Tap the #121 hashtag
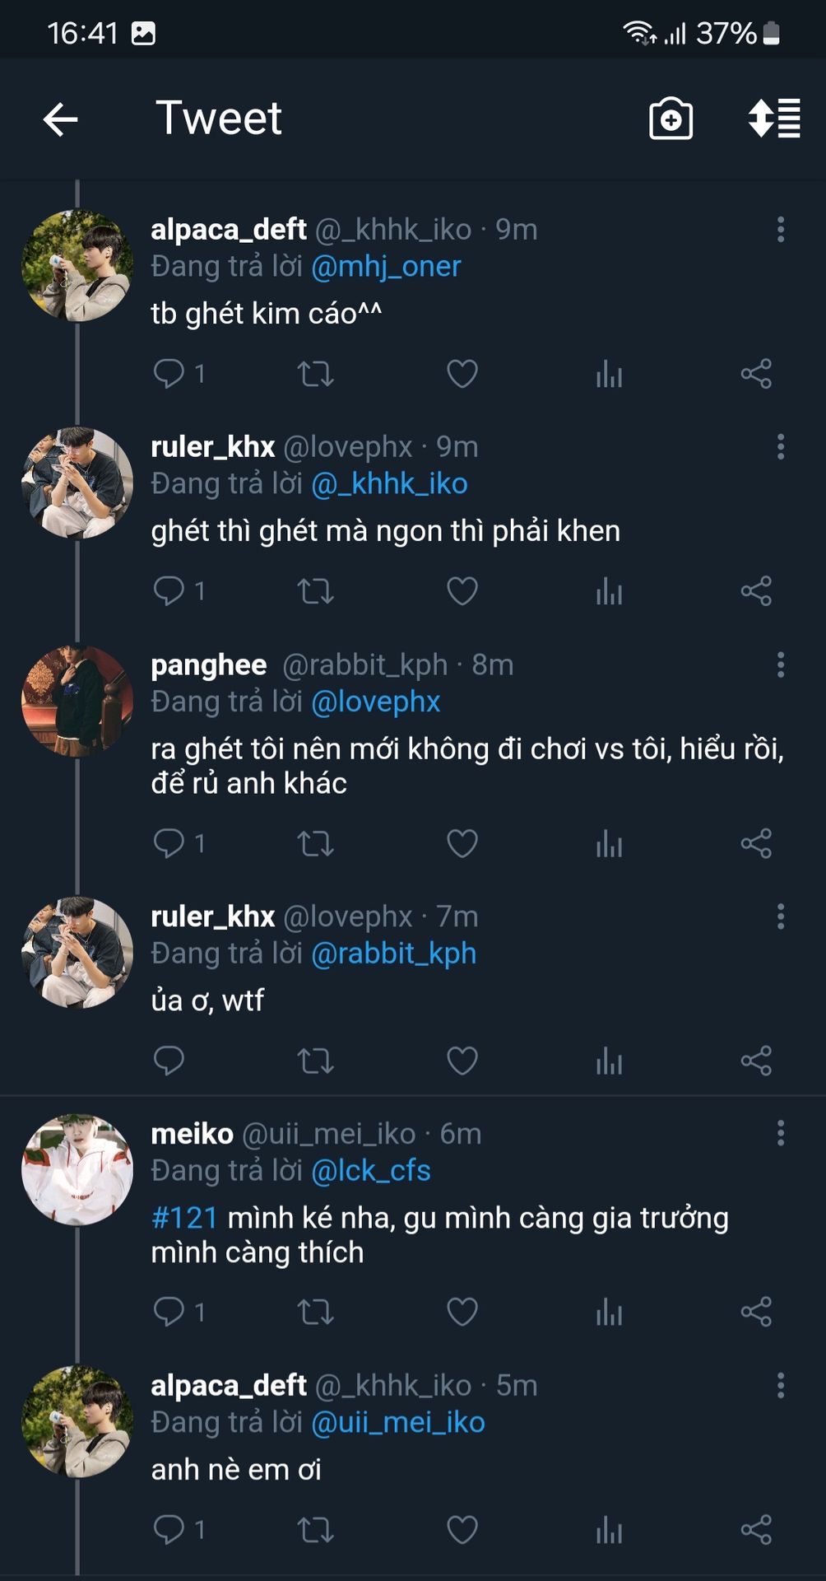This screenshot has height=1581, width=826. point(184,1218)
